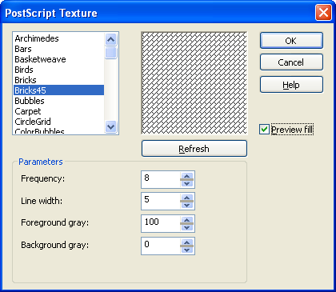The image size is (336, 292).
Task: Decrease Line width using down spinner arrow
Action: tap(187, 205)
